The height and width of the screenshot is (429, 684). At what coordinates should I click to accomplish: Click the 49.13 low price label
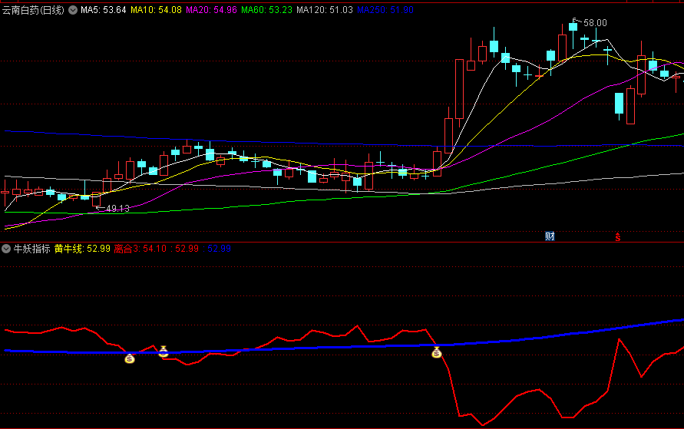tap(117, 209)
